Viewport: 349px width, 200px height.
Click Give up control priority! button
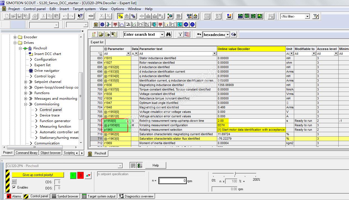pos(38,175)
